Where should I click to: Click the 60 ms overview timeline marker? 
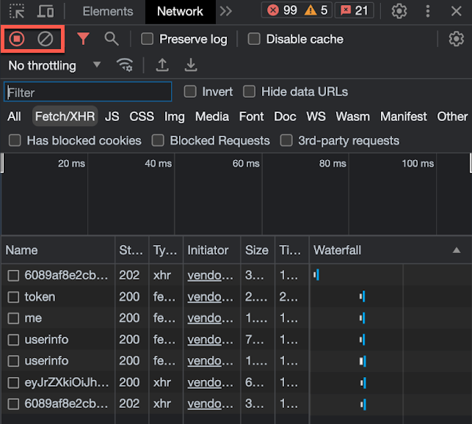click(x=246, y=164)
